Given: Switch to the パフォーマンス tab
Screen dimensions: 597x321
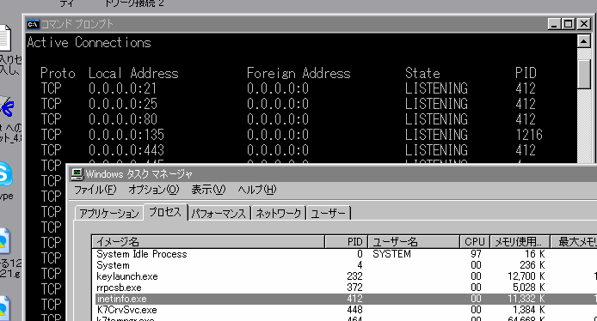Looking at the screenshot, I should 218,214.
